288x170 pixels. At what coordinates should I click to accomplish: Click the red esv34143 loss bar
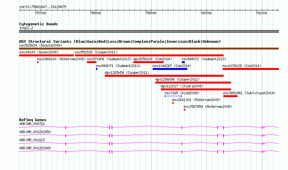pos(47,55)
